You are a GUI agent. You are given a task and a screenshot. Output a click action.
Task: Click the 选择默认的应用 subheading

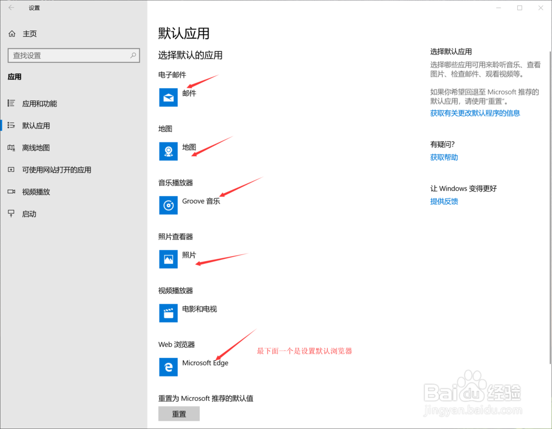pos(190,55)
